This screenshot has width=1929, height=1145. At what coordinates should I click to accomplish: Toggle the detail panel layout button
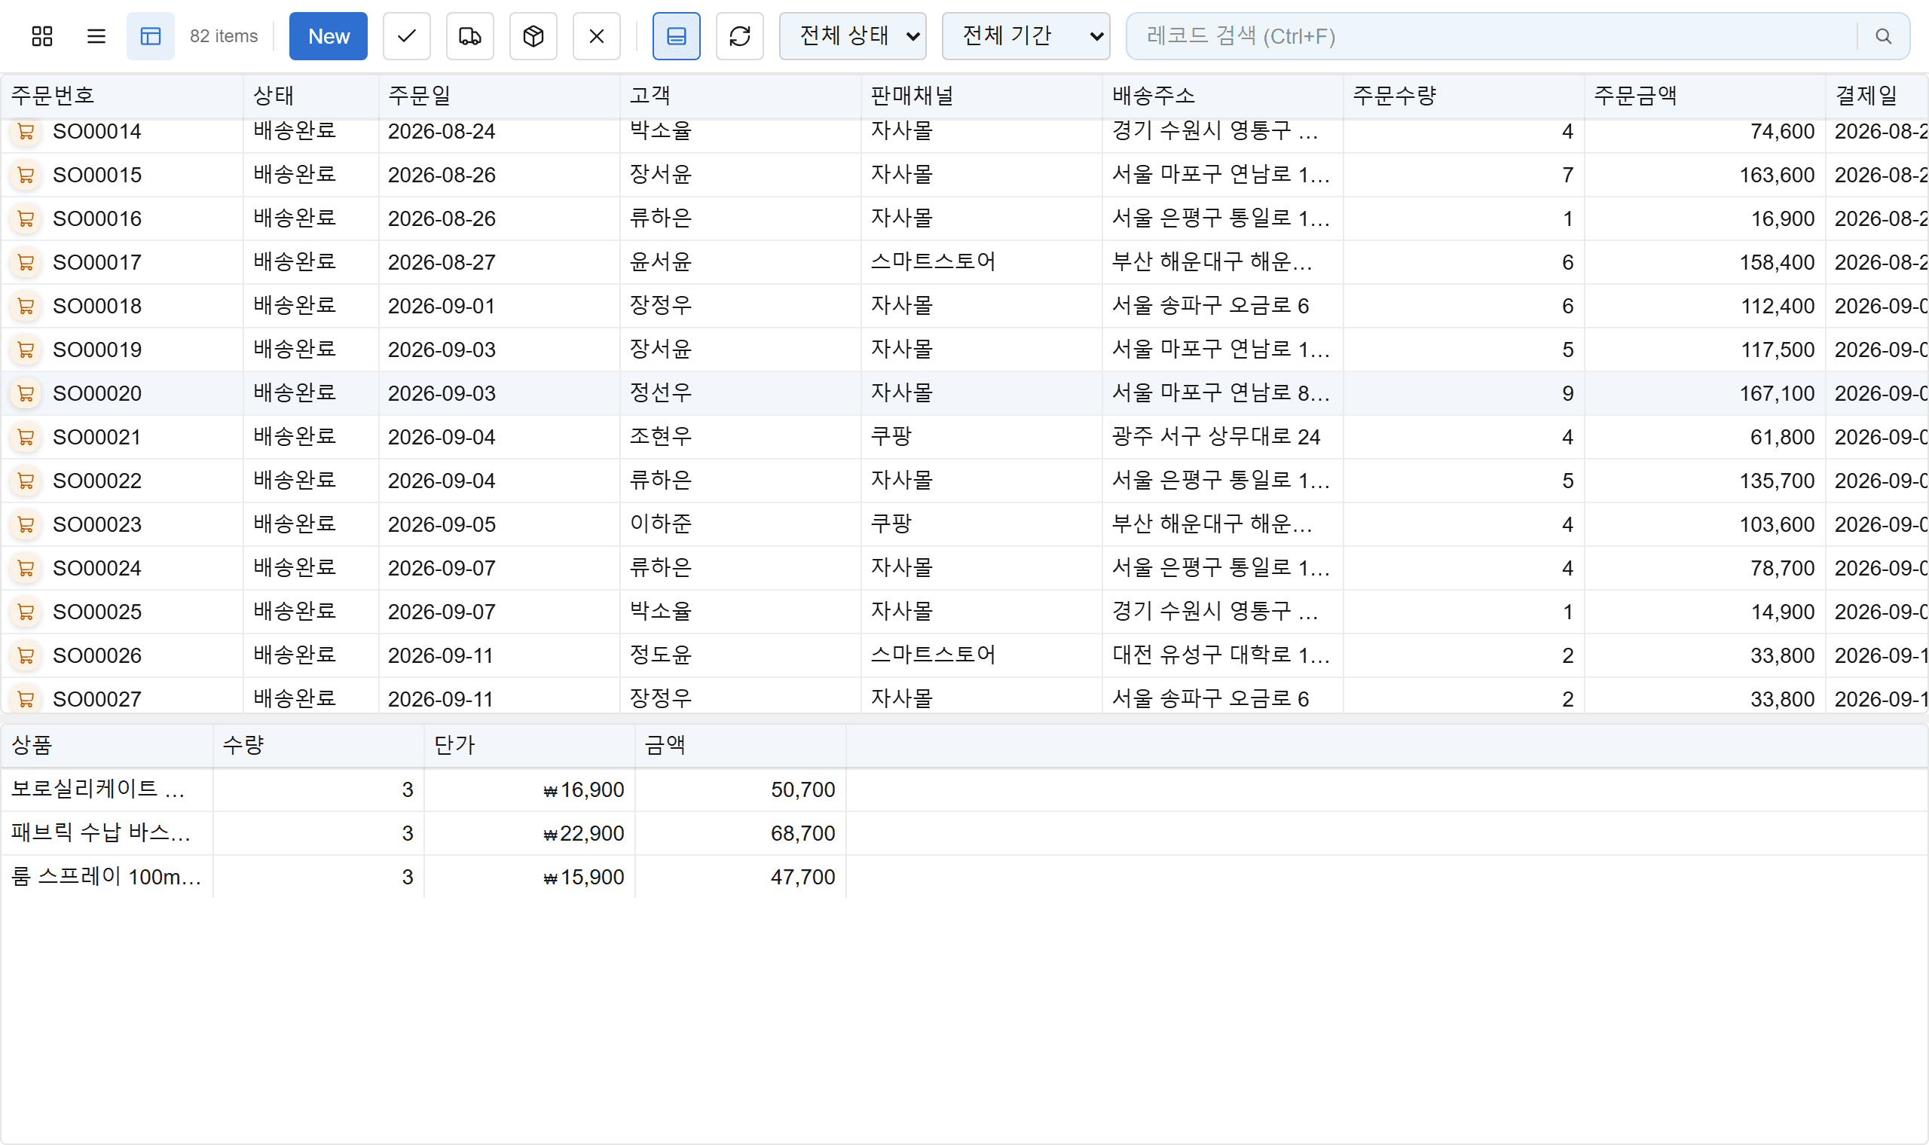677,36
